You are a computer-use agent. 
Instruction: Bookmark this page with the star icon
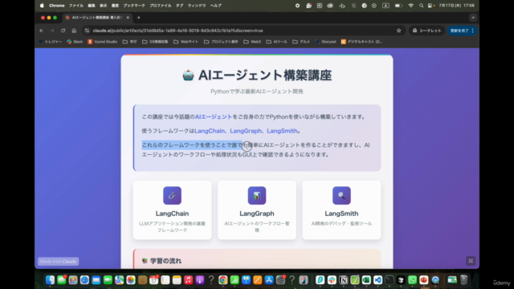pyautogui.click(x=398, y=31)
